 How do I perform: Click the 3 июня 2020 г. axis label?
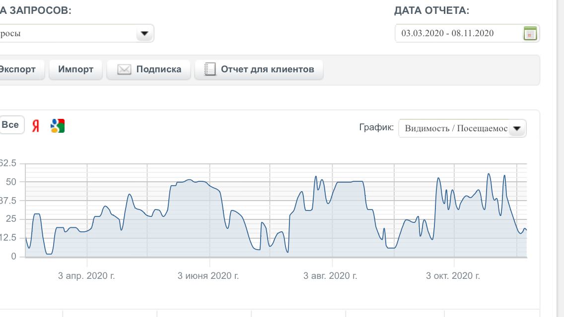pos(208,276)
